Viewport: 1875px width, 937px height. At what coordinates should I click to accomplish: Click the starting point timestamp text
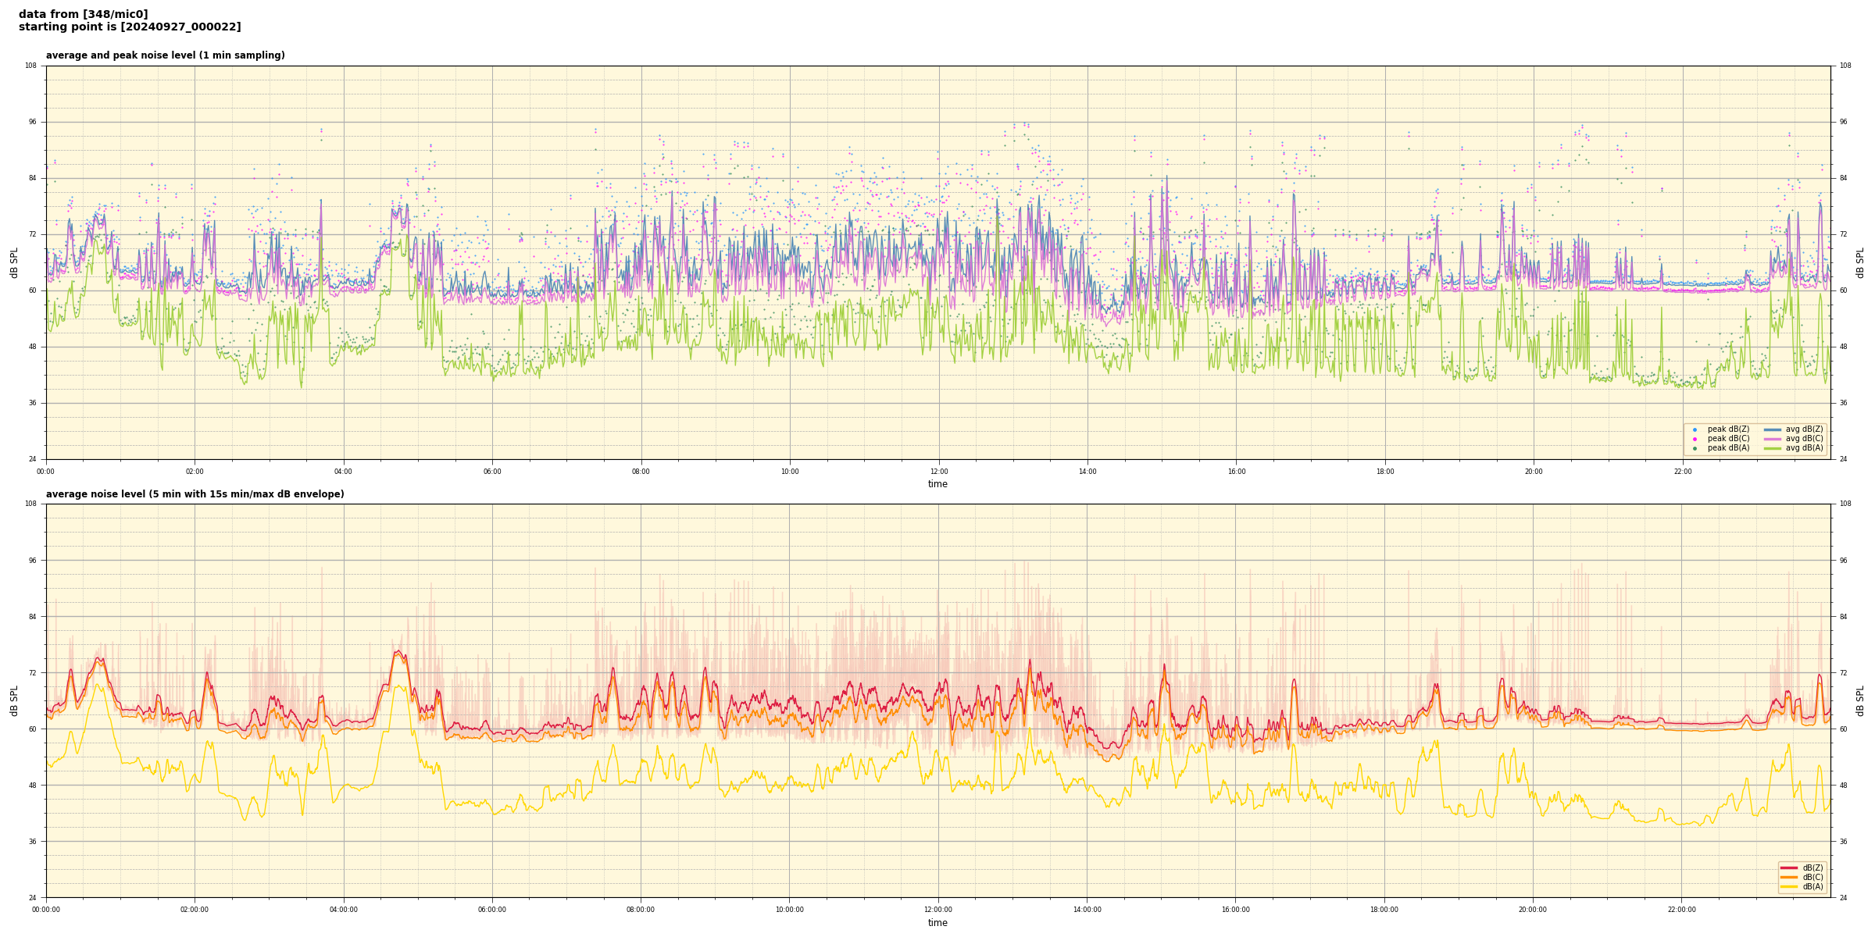[x=130, y=27]
